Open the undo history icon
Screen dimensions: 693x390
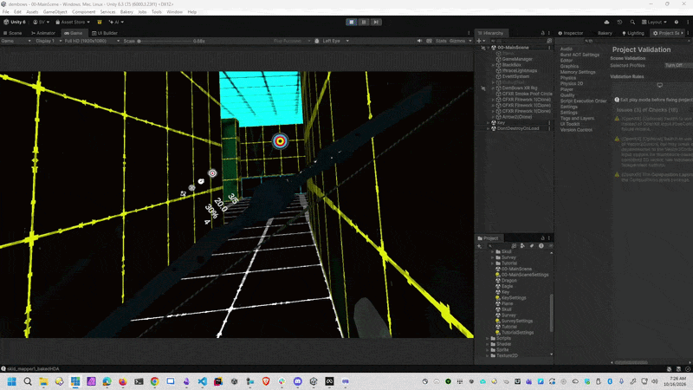coord(619,23)
